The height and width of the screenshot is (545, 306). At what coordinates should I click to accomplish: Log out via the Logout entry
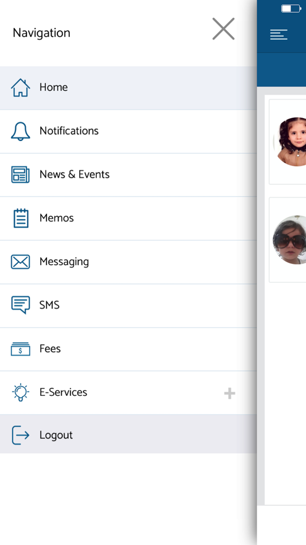128,434
